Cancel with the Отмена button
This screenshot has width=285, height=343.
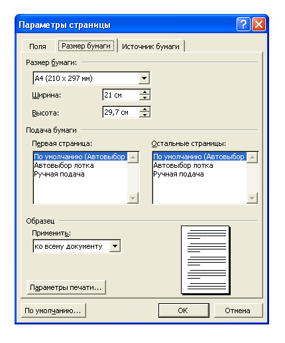238,310
